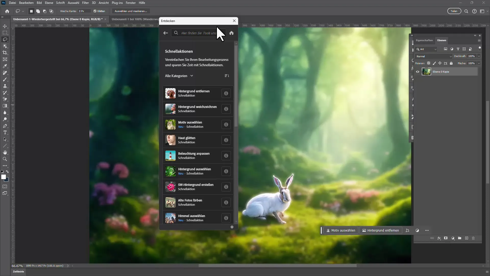Click Filter menu item
The height and width of the screenshot is (276, 490).
pos(85,3)
